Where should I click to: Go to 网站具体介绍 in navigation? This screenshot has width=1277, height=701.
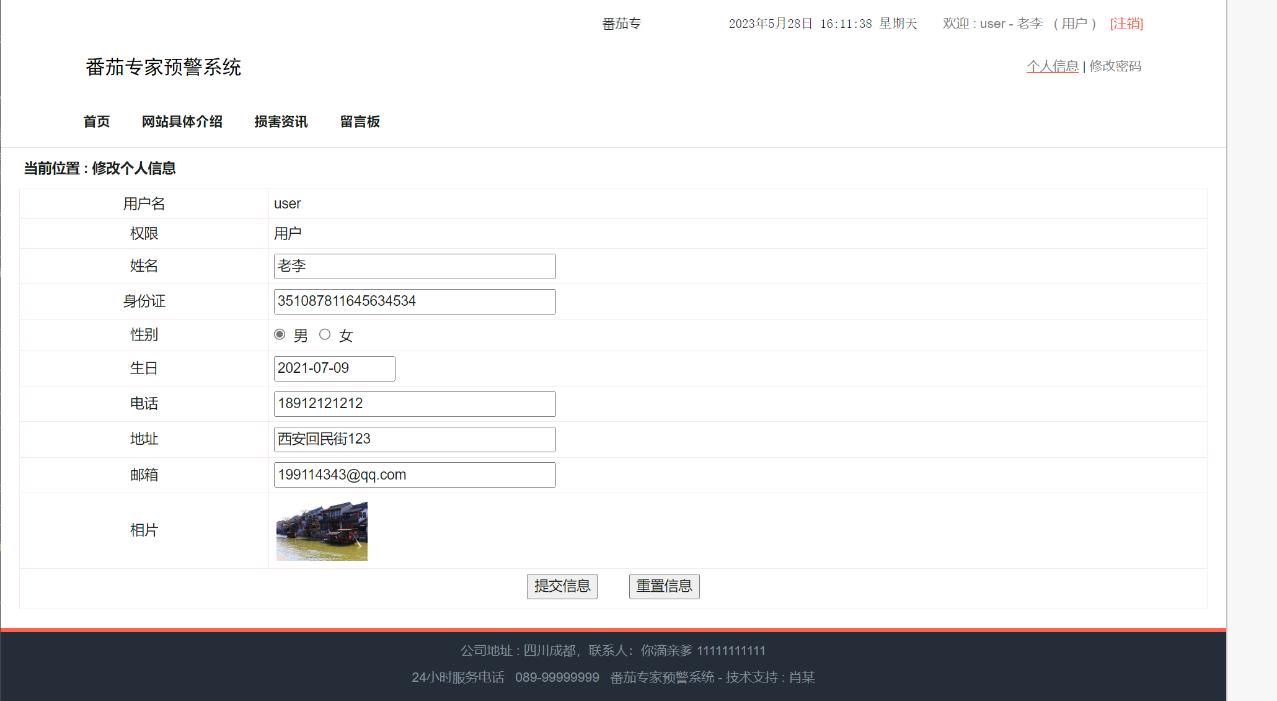pyautogui.click(x=182, y=122)
